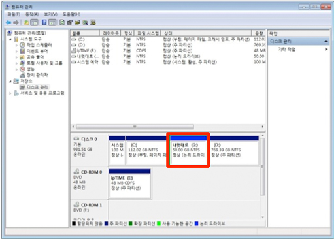Select 저장소 tree node
Image resolution: width=336 pixels, height=239 pixels.
click(26, 81)
